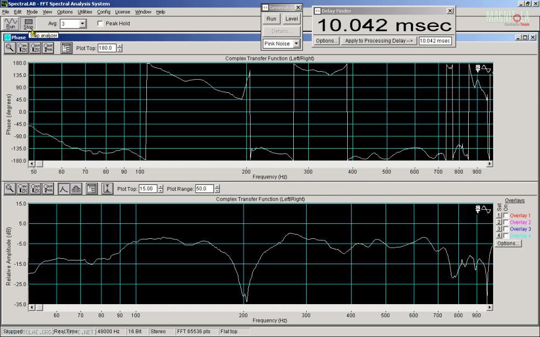The height and width of the screenshot is (337, 540).
Task: Click Apply to Processing Delay button
Action: (x=379, y=40)
